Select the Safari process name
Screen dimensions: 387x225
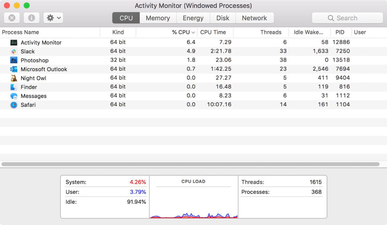[x=28, y=105]
